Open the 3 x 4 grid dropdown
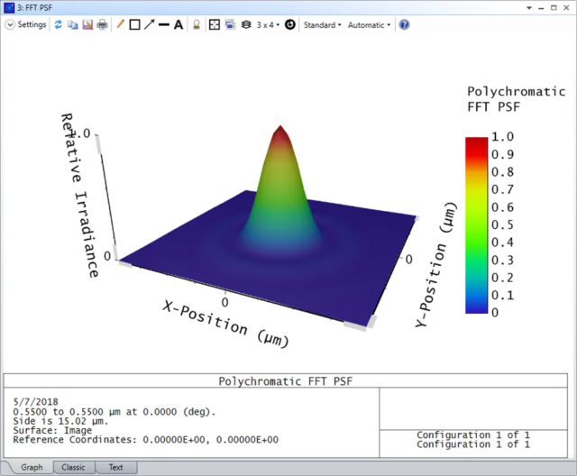Screen dimensions: 577x476 click(x=268, y=24)
